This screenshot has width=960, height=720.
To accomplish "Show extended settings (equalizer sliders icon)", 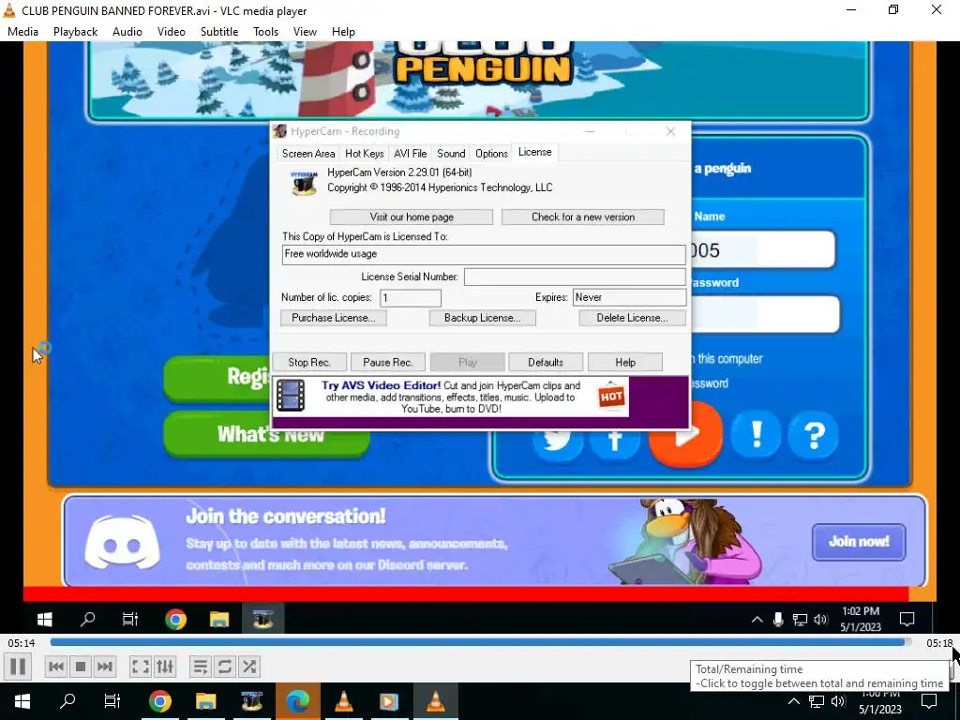I will tap(165, 667).
